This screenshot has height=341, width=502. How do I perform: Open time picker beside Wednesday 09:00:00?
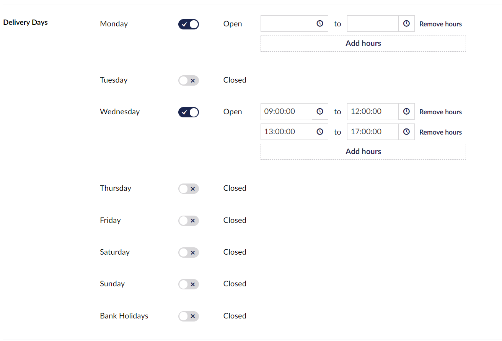tap(320, 112)
